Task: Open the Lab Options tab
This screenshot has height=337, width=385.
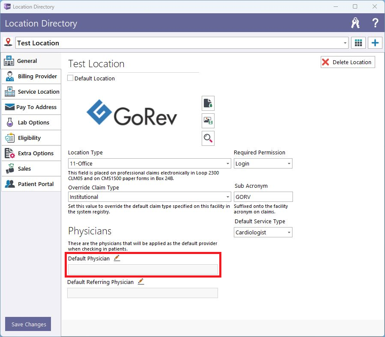Action: tap(31, 122)
